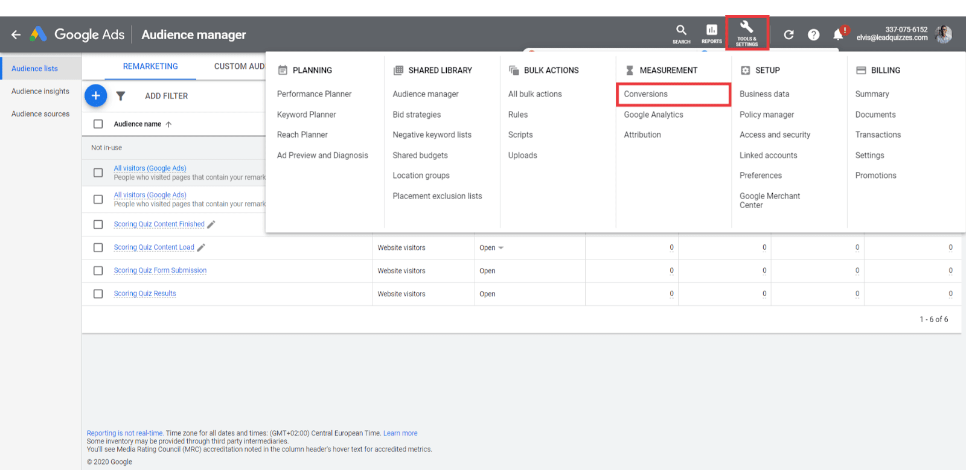Open the Scoring Quiz Results link
This screenshot has height=470, width=966.
tap(145, 294)
